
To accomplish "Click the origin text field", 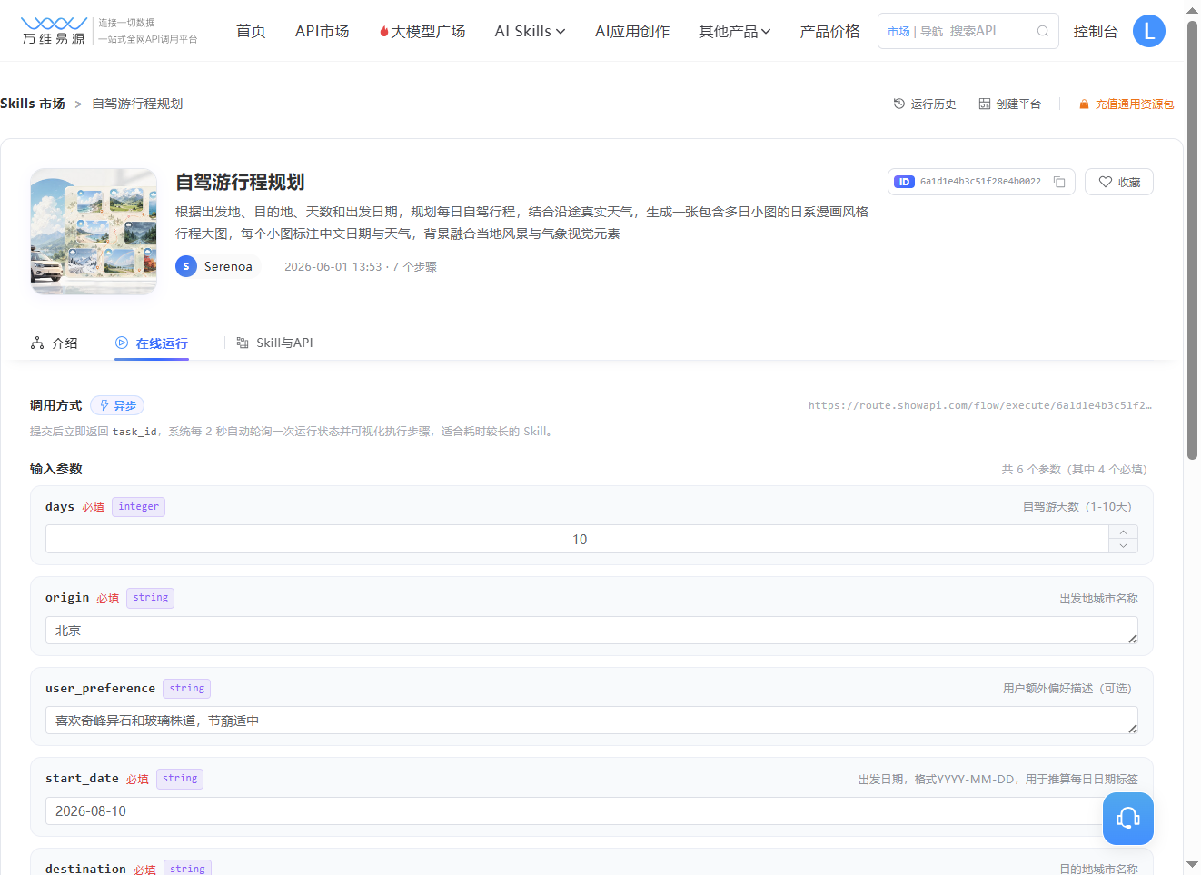I will (591, 630).
